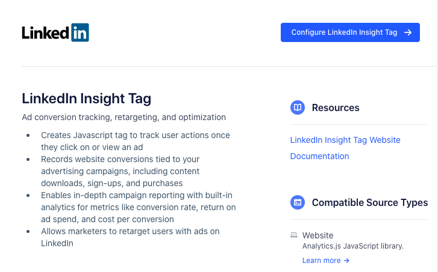438x272 pixels.
Task: Click the Resources book icon
Action: pos(298,108)
